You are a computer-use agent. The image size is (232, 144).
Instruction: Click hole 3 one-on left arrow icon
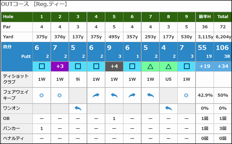click(x=78, y=108)
